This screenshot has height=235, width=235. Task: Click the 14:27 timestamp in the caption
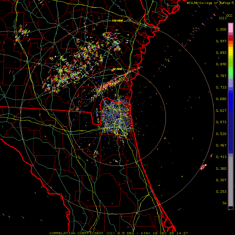point(182,233)
